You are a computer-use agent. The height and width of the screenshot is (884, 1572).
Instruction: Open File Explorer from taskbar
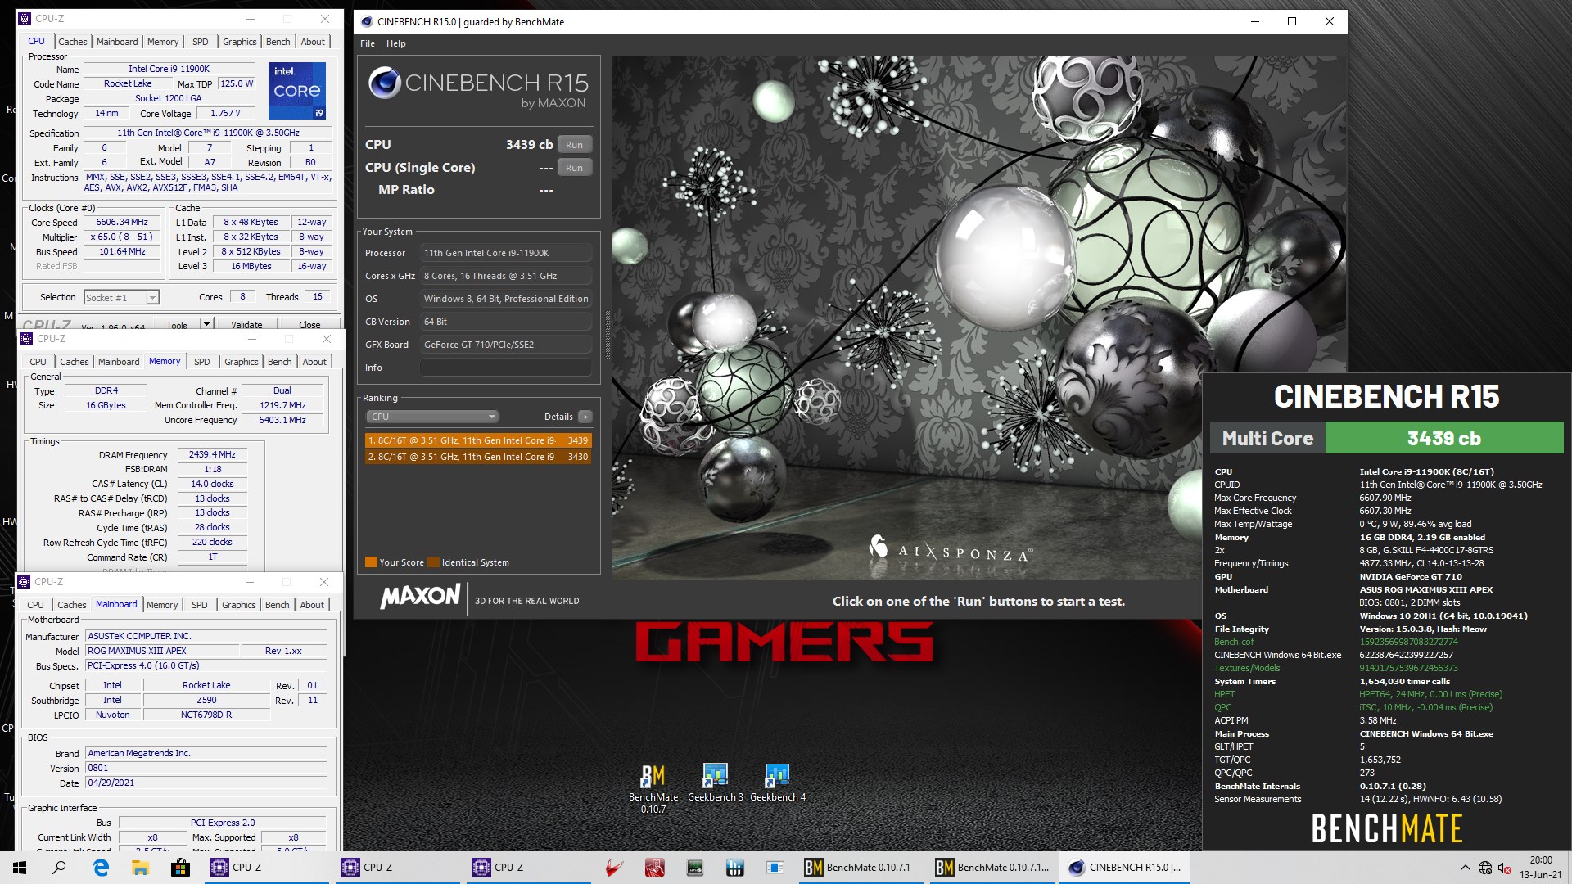coord(140,868)
